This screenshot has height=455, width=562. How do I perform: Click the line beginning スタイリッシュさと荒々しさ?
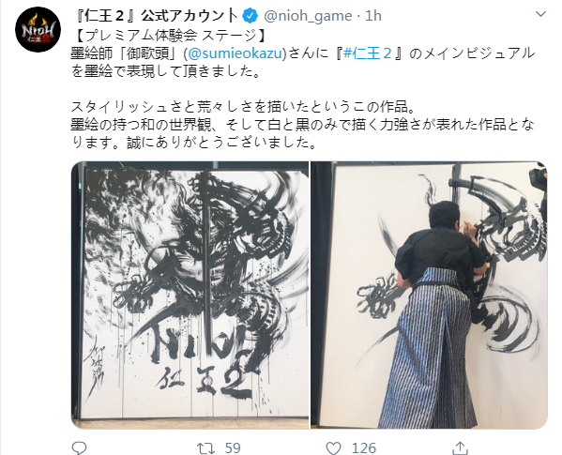point(243,107)
